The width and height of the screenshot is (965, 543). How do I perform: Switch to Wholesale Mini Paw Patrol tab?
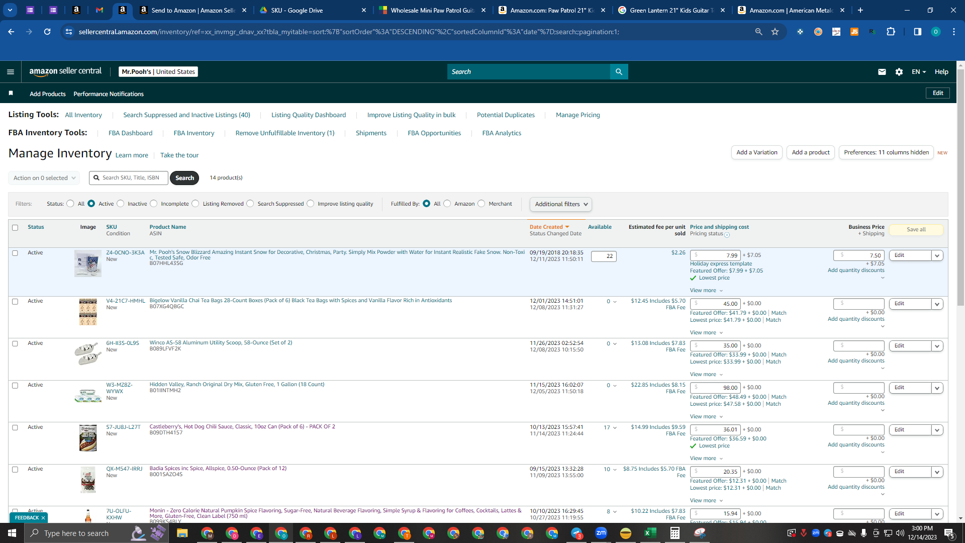coord(432,10)
